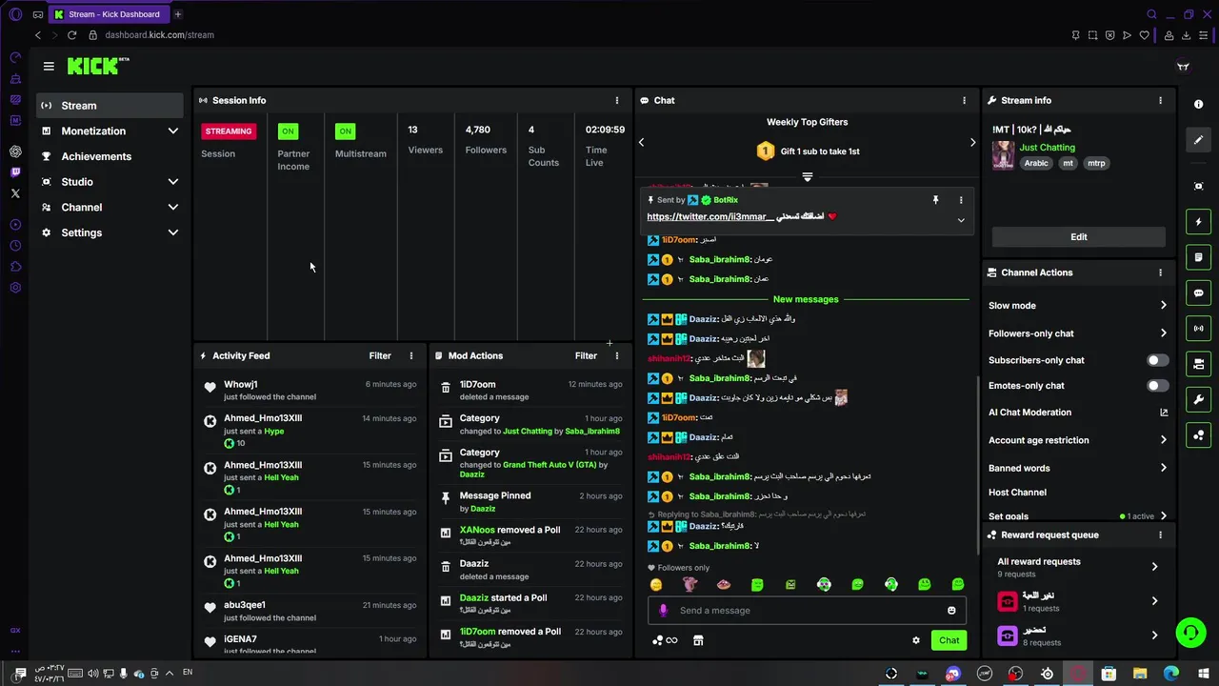Open Just Chatting category link
The height and width of the screenshot is (686, 1219).
point(1047,148)
